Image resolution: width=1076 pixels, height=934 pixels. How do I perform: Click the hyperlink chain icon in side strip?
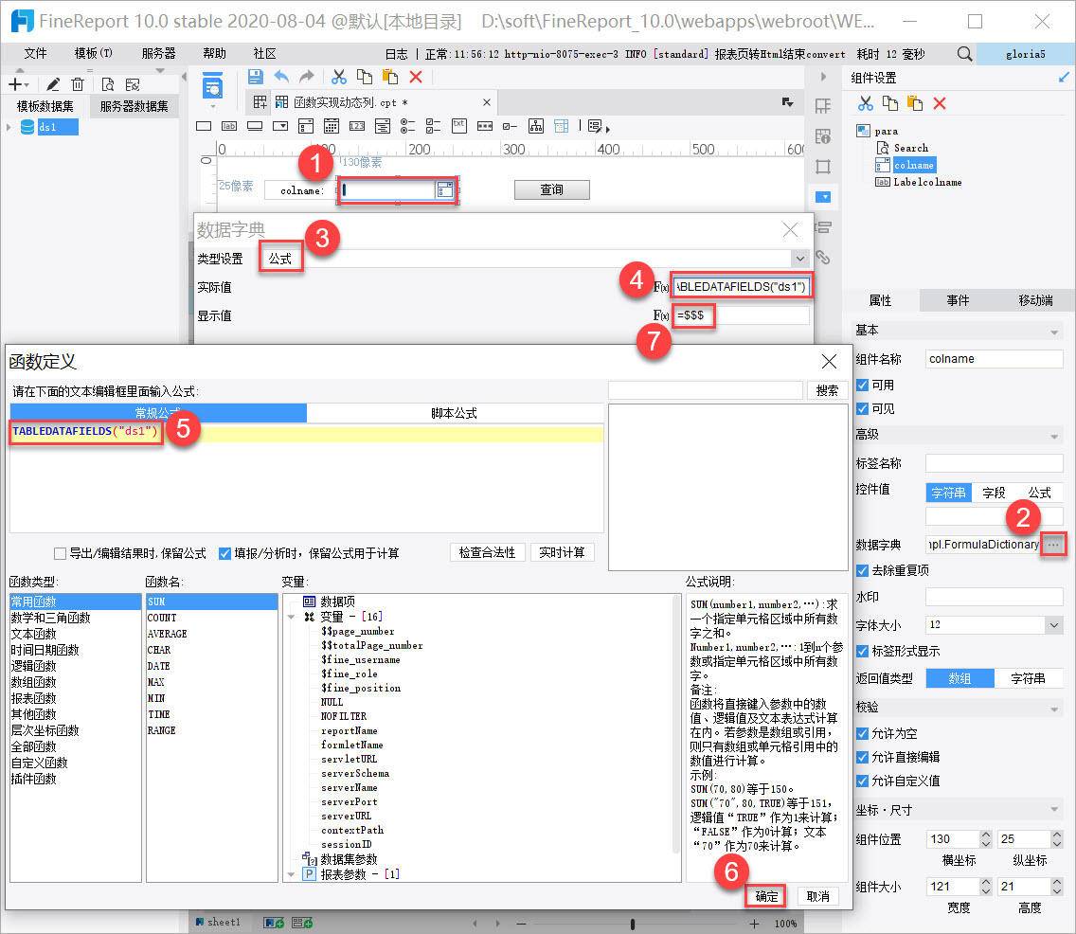(x=823, y=258)
